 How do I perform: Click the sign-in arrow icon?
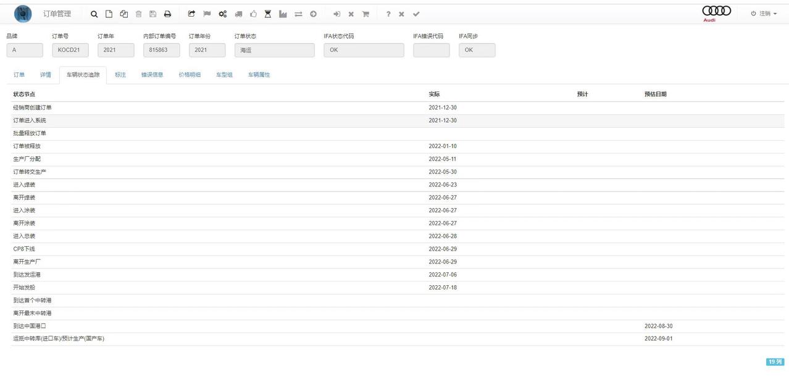(336, 14)
